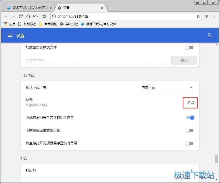Toggle 下载前询问每个文件的保存位置 switch
This screenshot has height=183, width=220.
click(190, 118)
